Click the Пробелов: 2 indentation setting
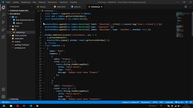 coord(146,102)
